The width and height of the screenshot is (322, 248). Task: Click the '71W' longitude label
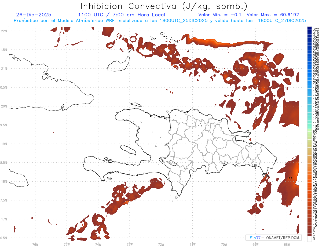tap(192, 245)
